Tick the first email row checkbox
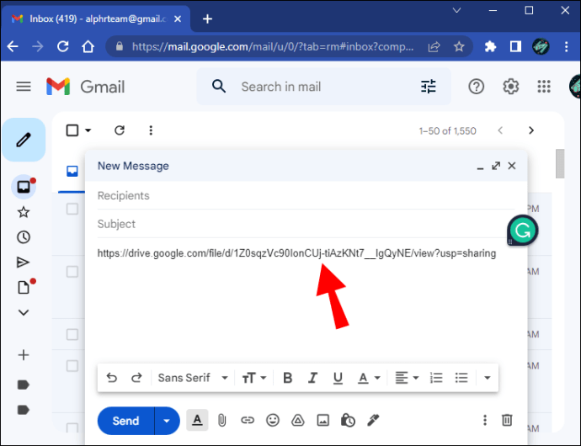 click(x=72, y=209)
